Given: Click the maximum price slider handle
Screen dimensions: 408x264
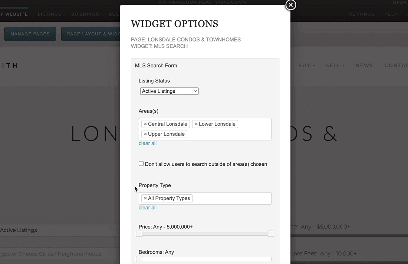Looking at the screenshot, I should click(271, 234).
